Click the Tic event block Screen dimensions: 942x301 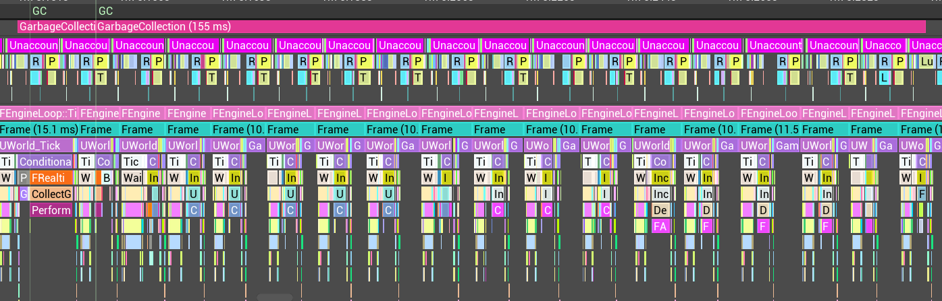tap(134, 162)
